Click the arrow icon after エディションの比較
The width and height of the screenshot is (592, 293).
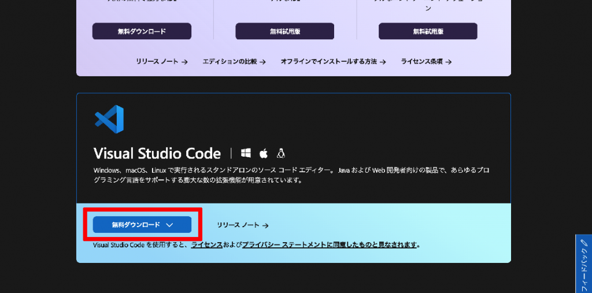262,62
